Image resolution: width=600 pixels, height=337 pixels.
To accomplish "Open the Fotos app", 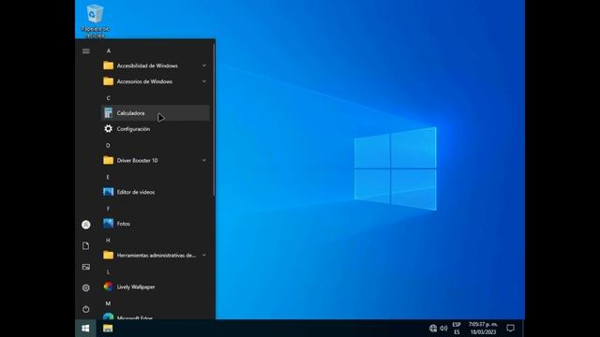I will pyautogui.click(x=155, y=224).
